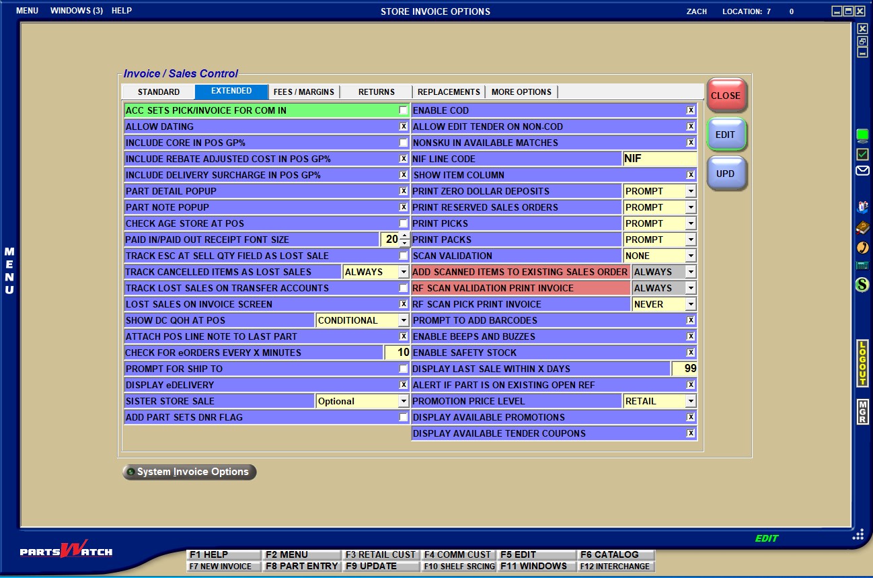Screen dimensions: 873x578
Task: Click the green monitor status icon
Action: 862,136
